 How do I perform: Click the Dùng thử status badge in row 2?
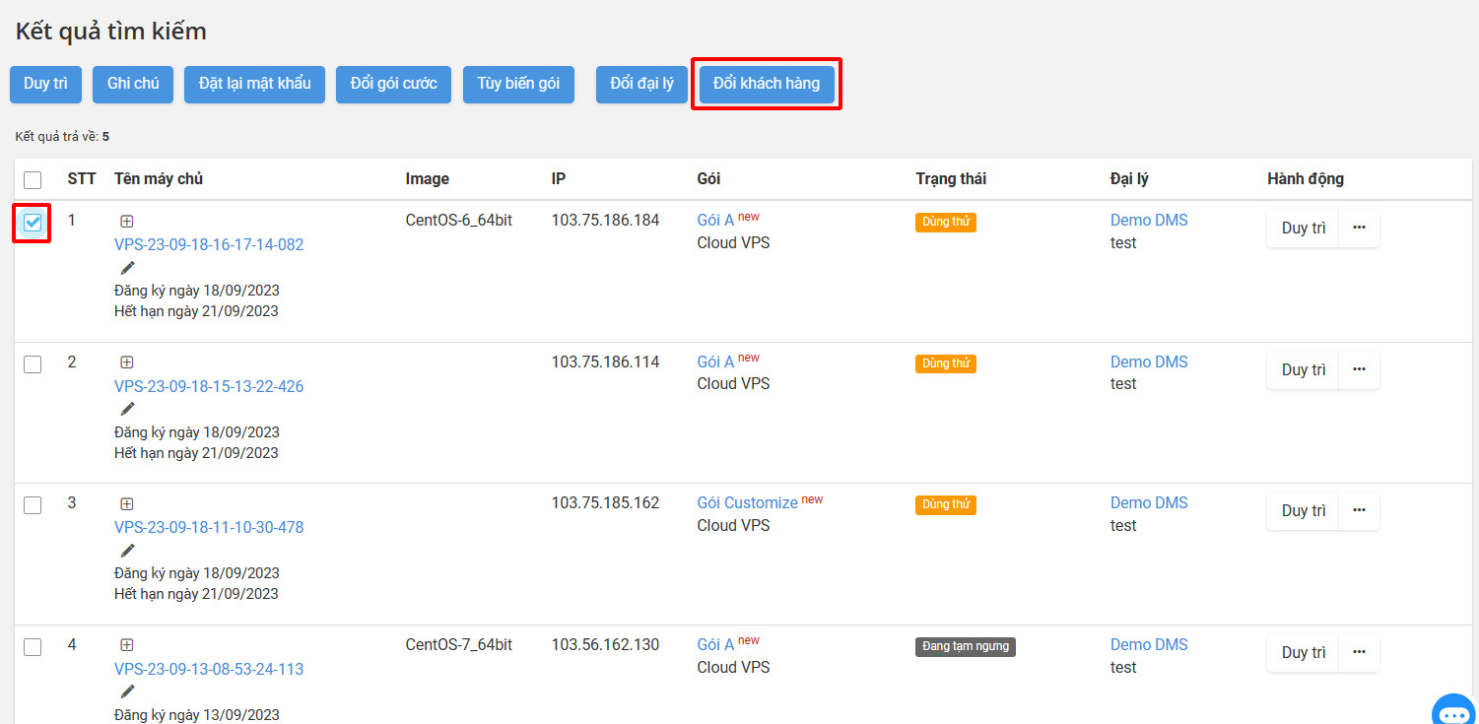[946, 363]
